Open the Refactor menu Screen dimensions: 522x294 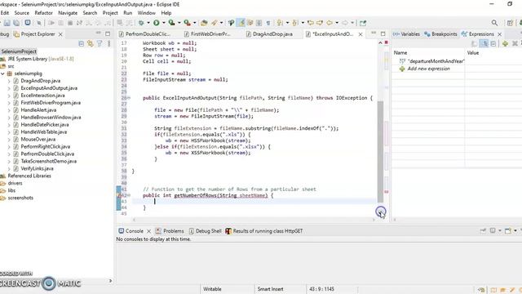pyautogui.click(x=43, y=13)
